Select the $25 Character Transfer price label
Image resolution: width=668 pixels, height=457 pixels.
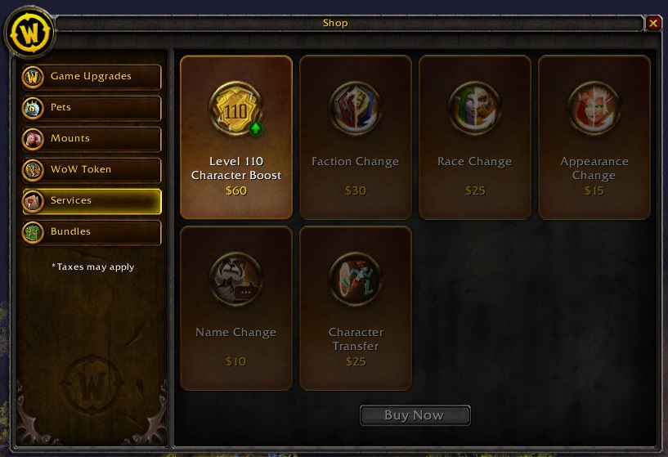coord(356,361)
